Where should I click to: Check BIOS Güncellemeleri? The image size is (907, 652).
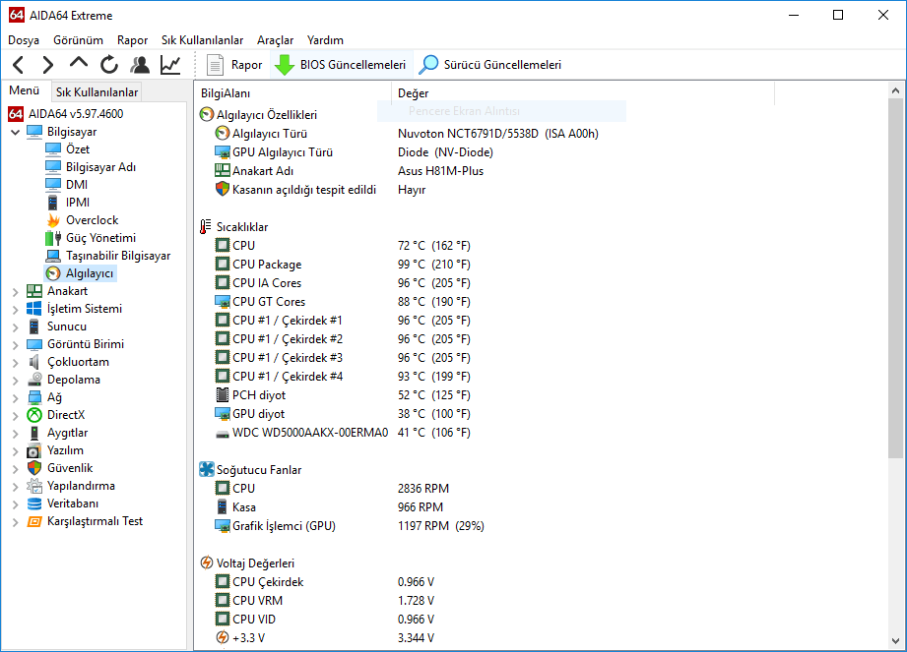pyautogui.click(x=340, y=65)
